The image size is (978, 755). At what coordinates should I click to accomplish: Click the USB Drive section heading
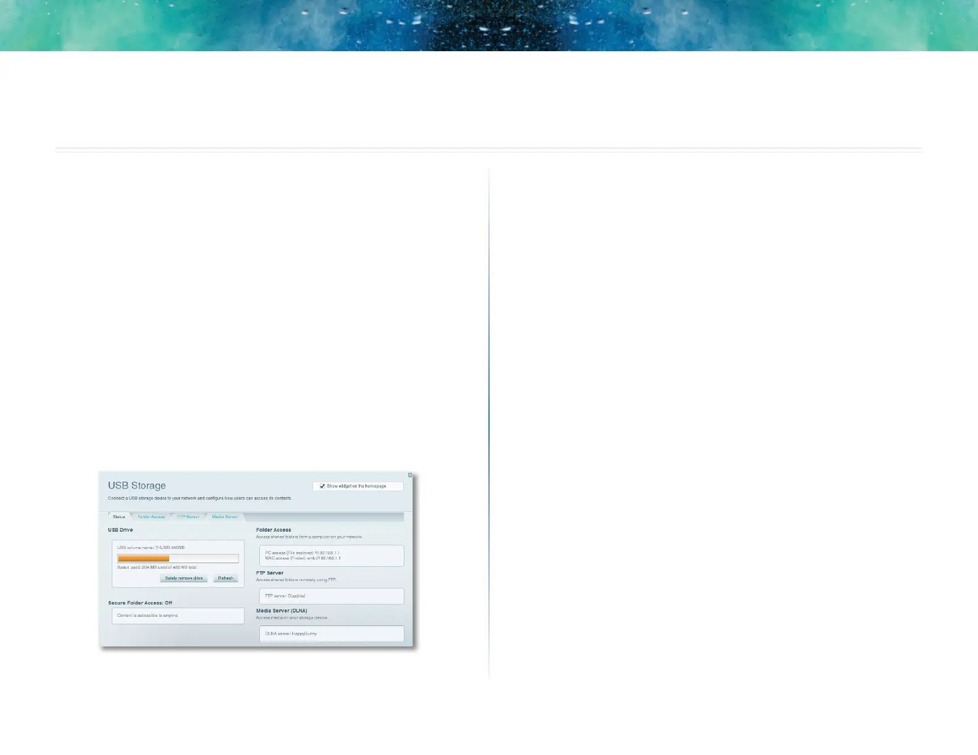pos(120,530)
